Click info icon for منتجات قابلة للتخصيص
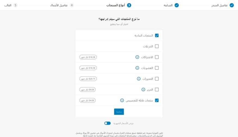Image resolution: width=238 pixels, height=137 pixels. [x=122, y=100]
